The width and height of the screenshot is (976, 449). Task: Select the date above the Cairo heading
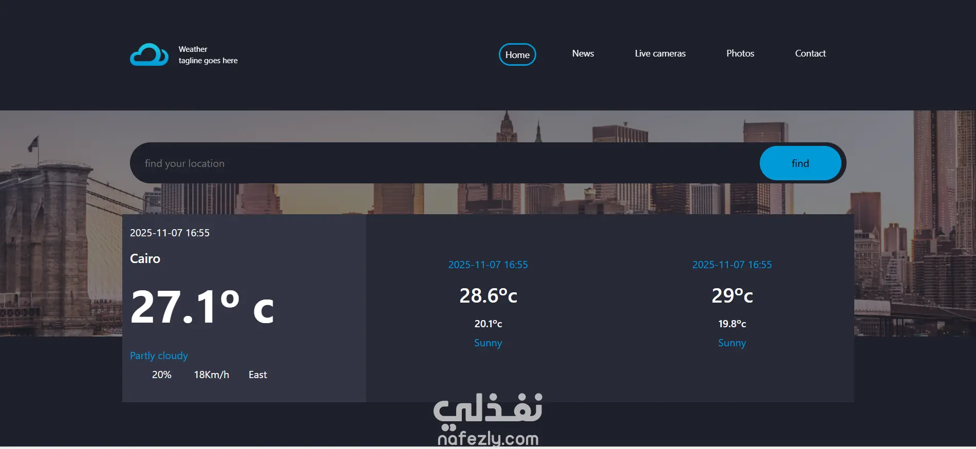[x=170, y=233]
